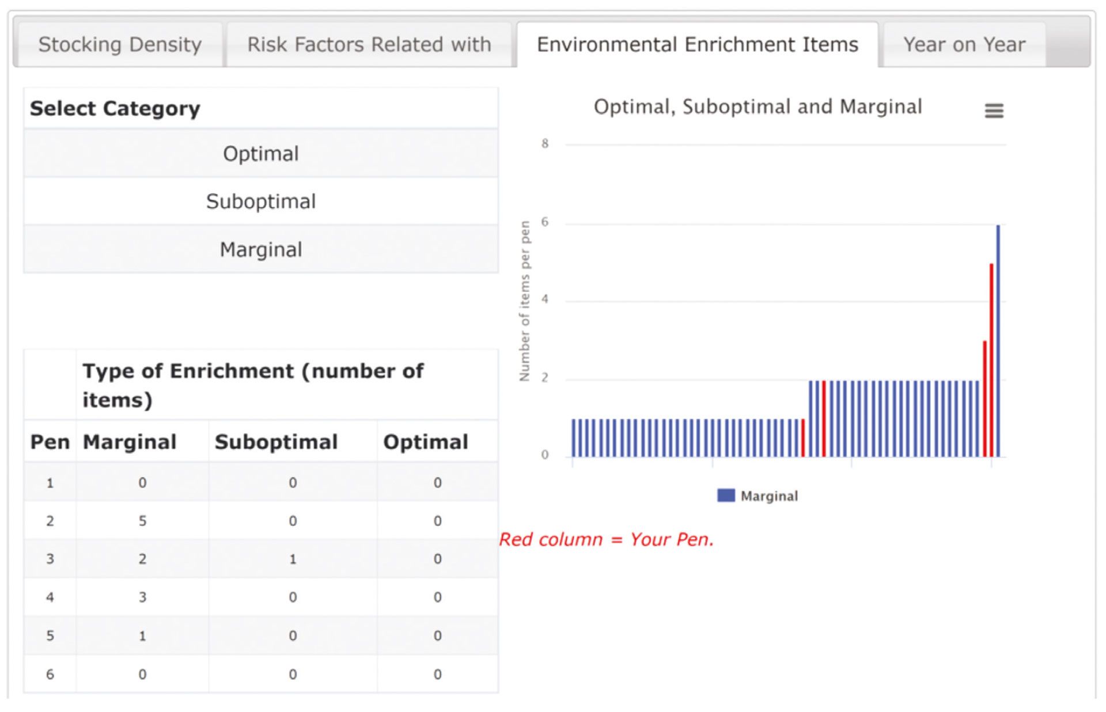This screenshot has height=712, width=1106.
Task: Click the blue Marginal legend swatch
Action: (726, 495)
